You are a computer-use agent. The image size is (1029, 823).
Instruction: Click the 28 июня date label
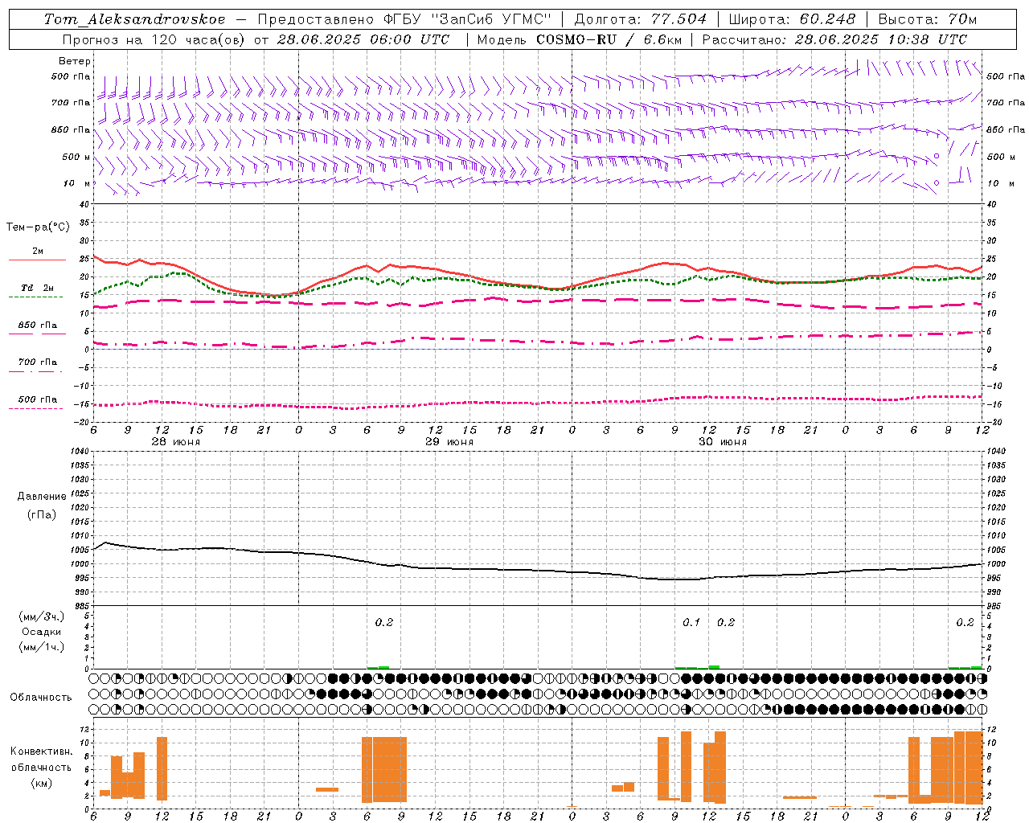(x=176, y=442)
